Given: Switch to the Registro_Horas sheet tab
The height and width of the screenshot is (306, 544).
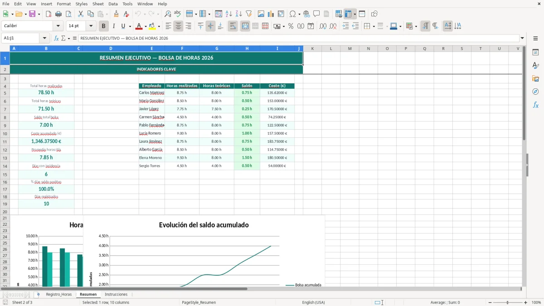Looking at the screenshot, I should coord(58,294).
